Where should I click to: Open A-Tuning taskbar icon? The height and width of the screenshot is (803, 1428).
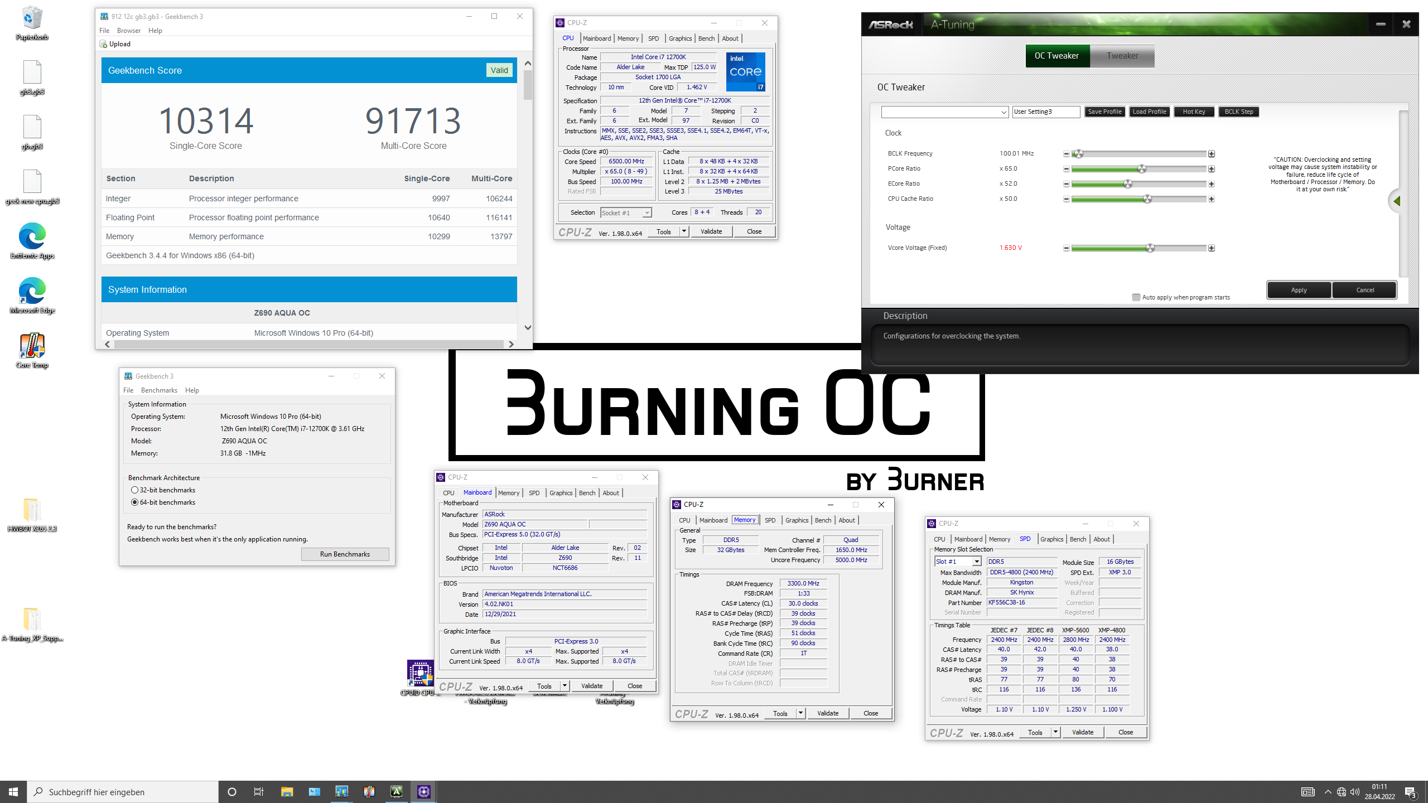(x=396, y=792)
